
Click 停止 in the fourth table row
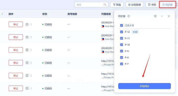coord(16,63)
